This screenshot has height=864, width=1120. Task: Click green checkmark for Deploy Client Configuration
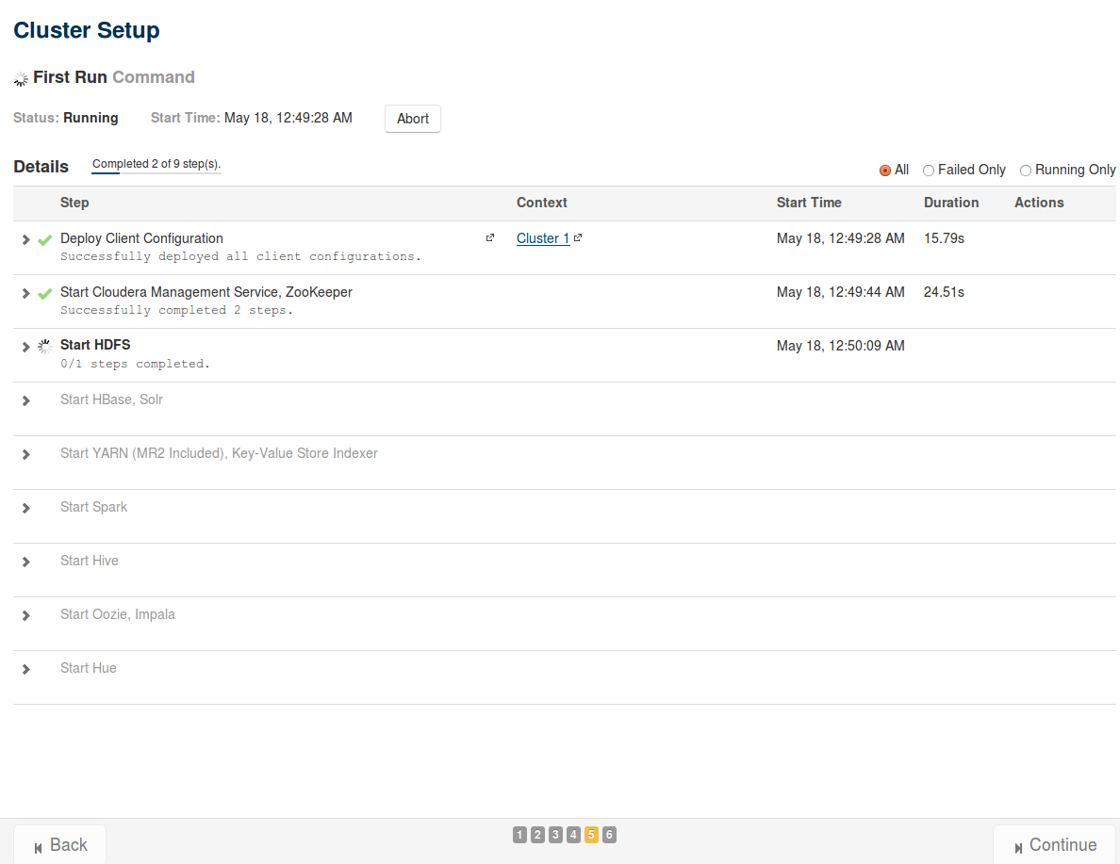tap(44, 240)
